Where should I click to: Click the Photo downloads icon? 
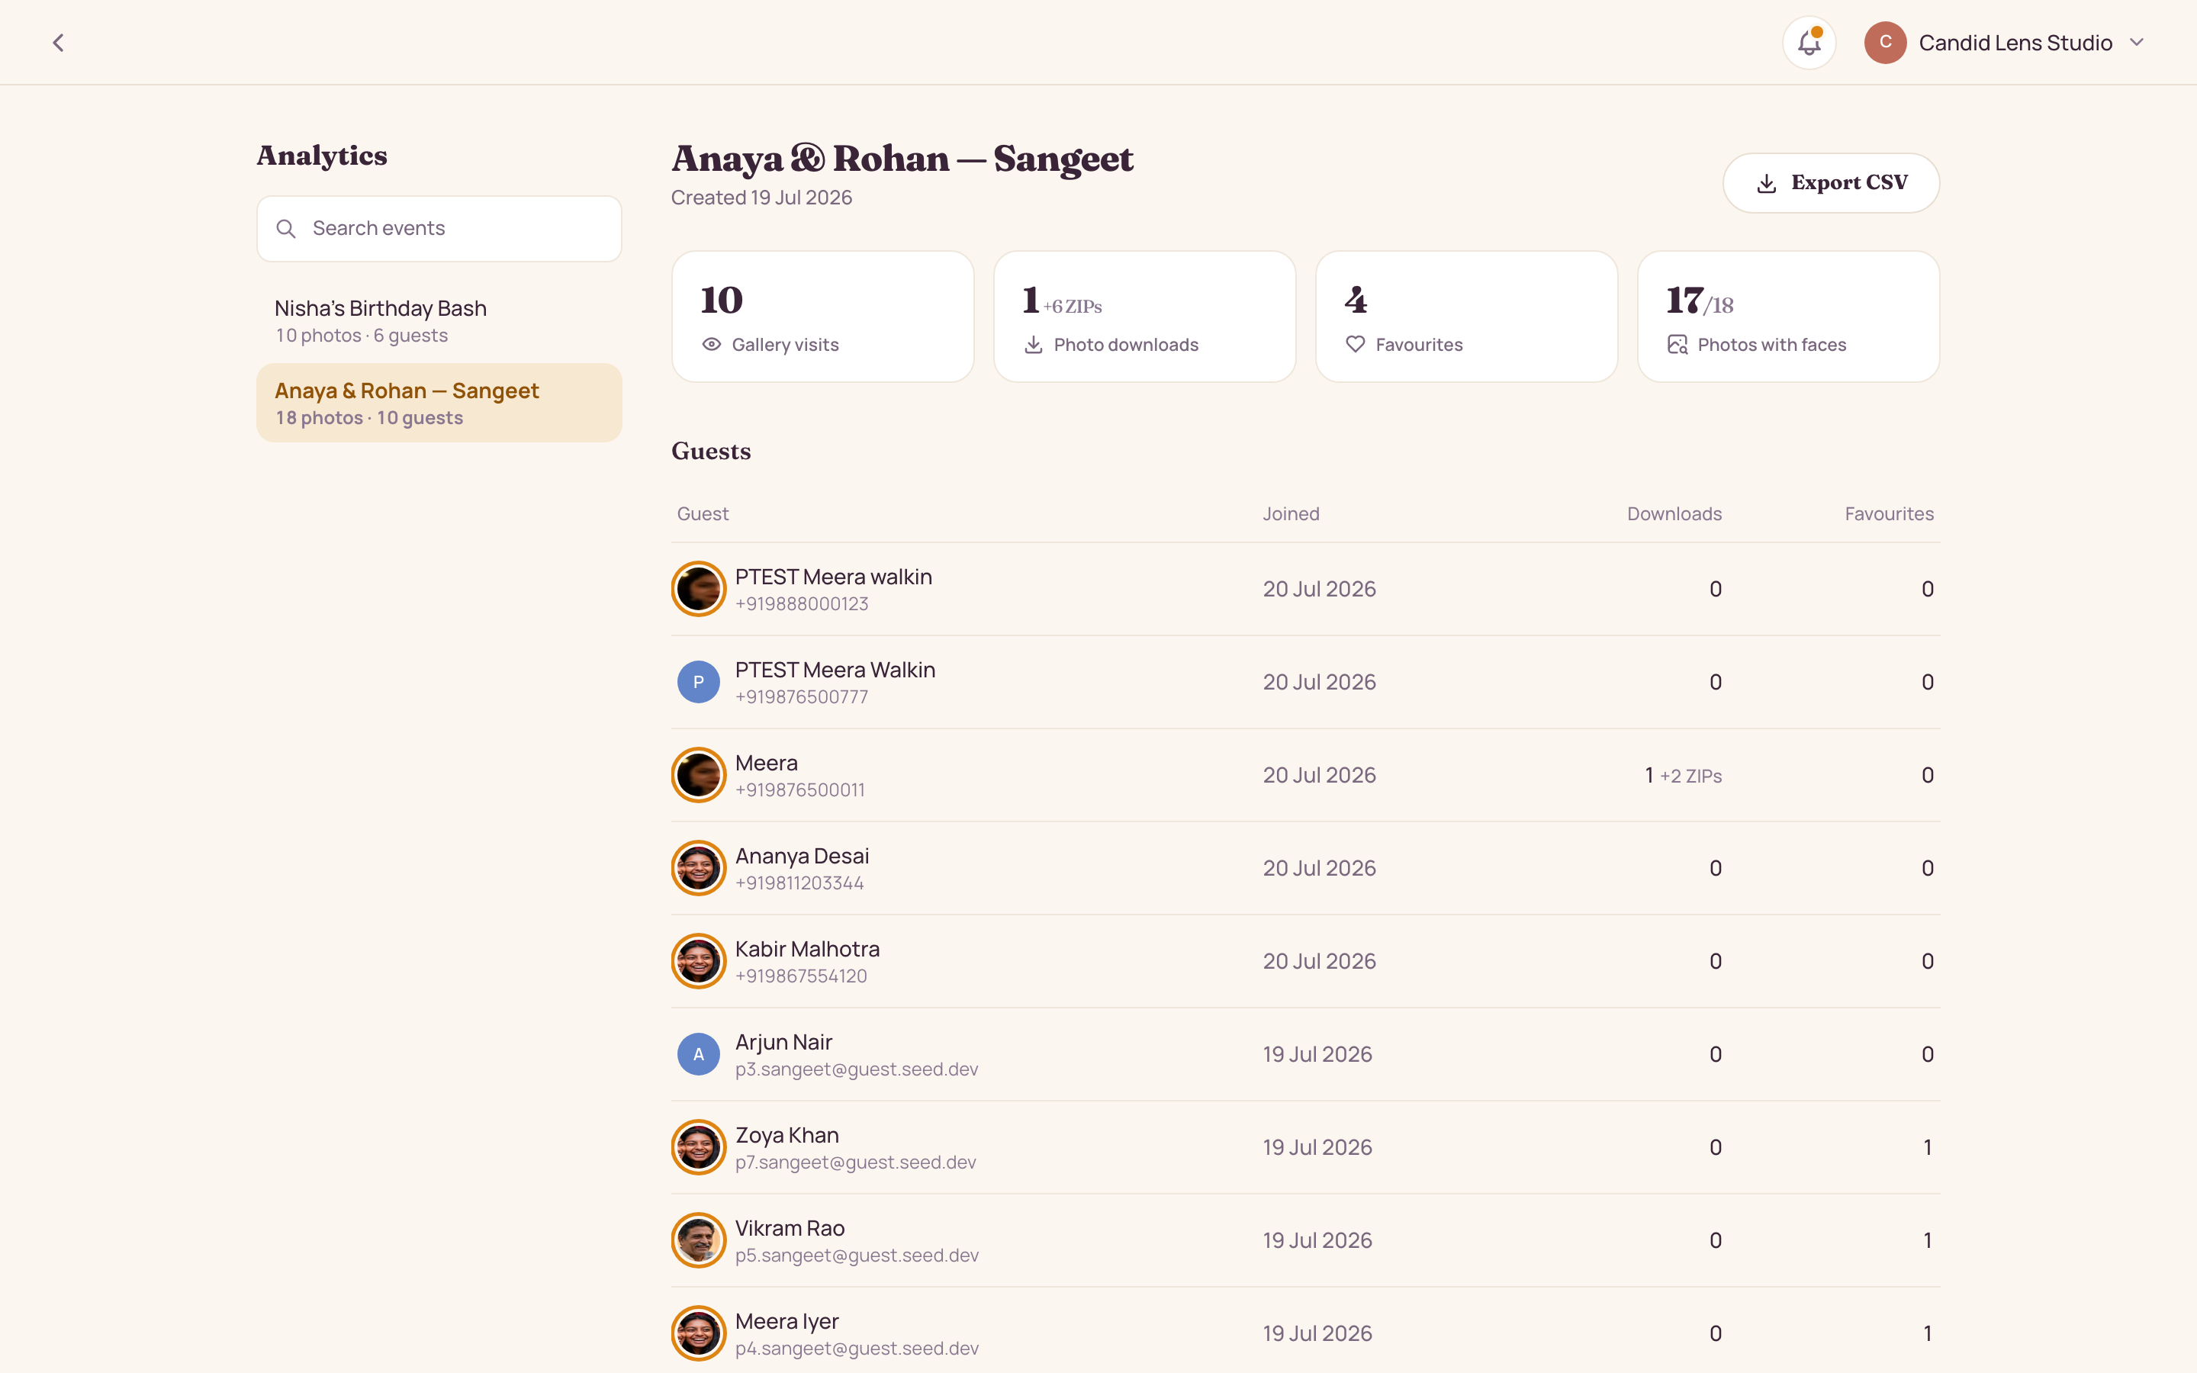pyautogui.click(x=1033, y=345)
